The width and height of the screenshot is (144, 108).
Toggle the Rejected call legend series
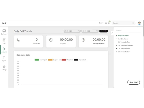pyautogui.click(x=80, y=60)
